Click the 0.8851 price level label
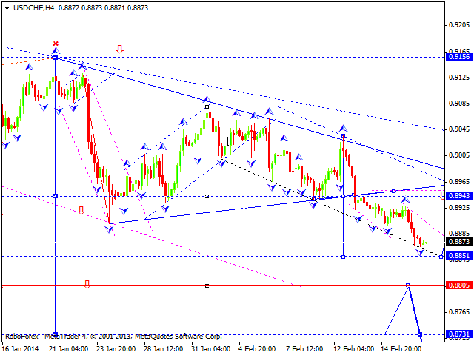 tap(459, 256)
